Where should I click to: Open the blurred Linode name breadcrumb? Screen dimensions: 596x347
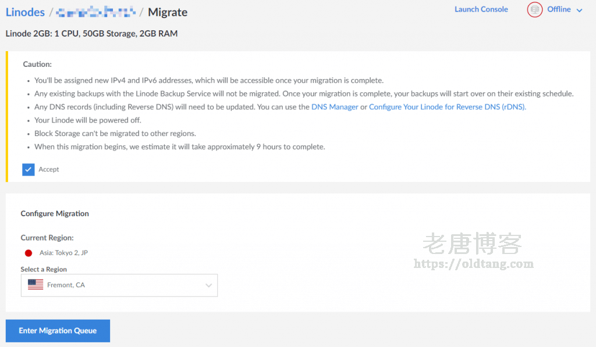click(96, 12)
